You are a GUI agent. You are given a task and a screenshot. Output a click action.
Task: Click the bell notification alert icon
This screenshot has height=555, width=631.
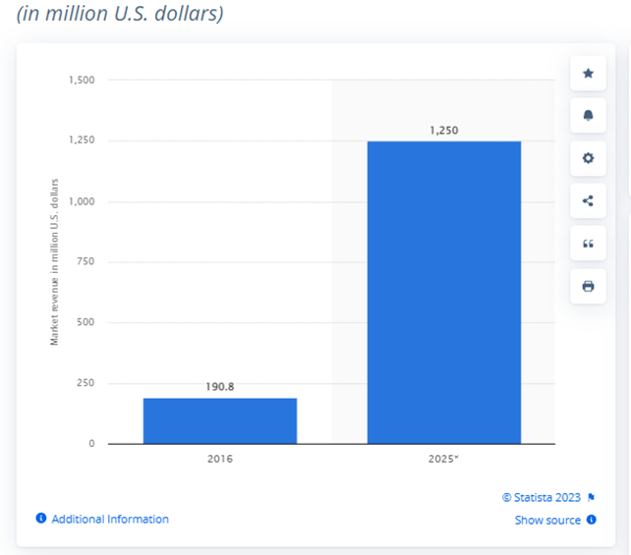[x=588, y=116]
